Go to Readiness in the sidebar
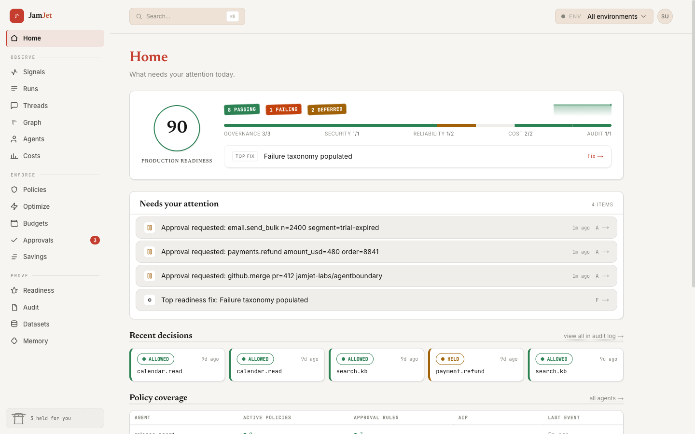The image size is (695, 434). [x=55, y=290]
